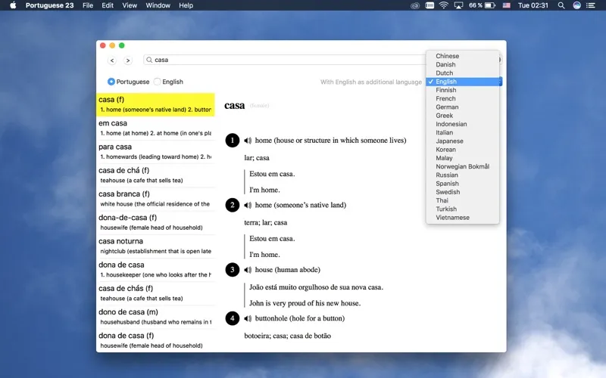Viewport: 606px width, 378px height.
Task: Open Notification Center list icon
Action: [x=591, y=5]
